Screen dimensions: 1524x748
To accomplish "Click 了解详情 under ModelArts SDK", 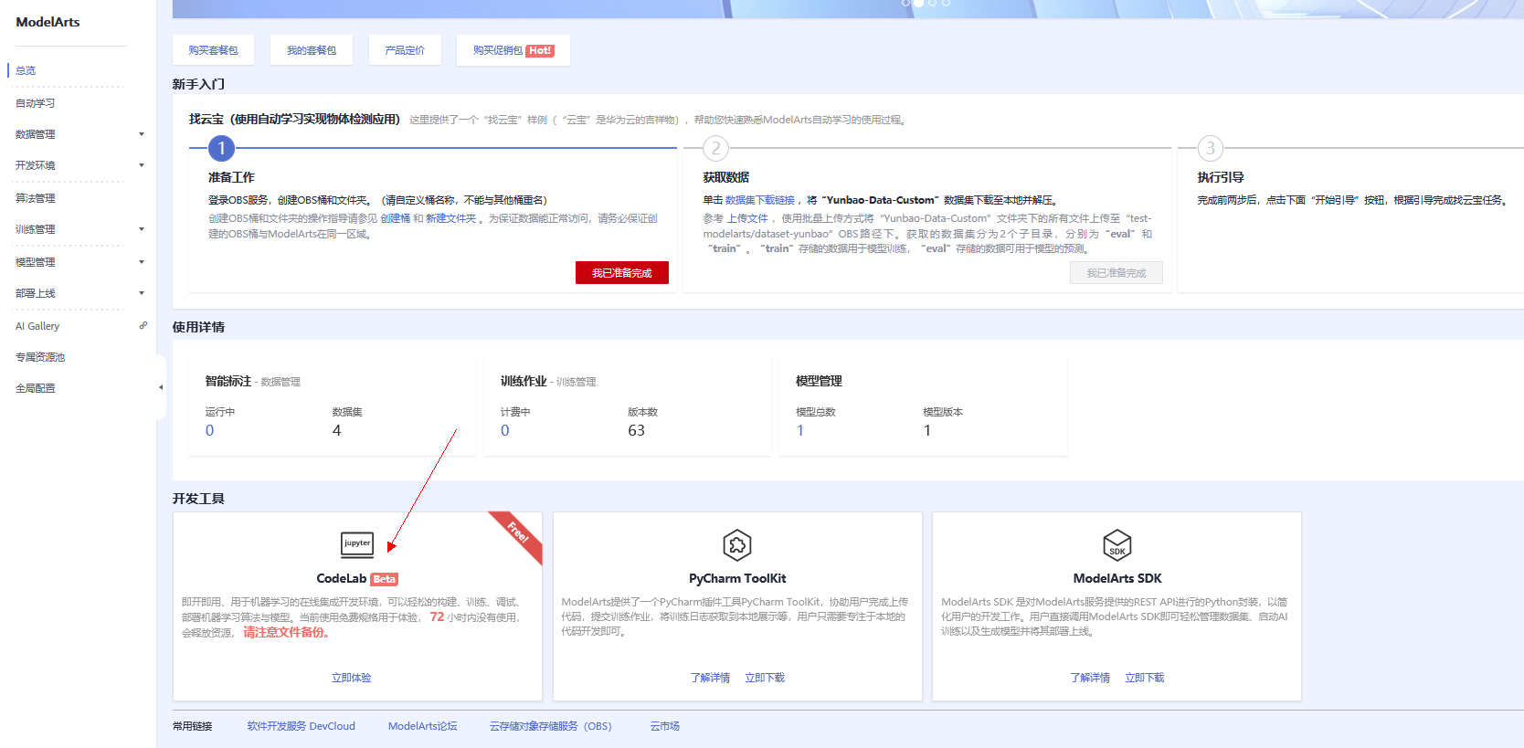I will pyautogui.click(x=1090, y=678).
